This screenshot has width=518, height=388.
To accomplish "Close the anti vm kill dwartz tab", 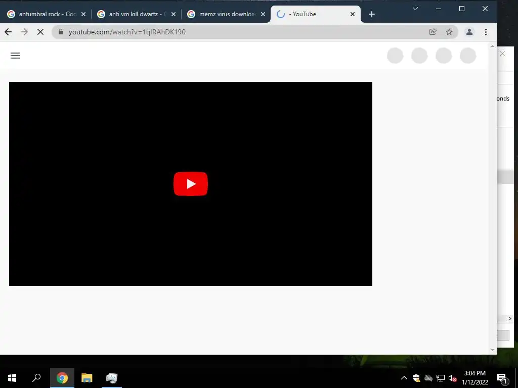I will 174,14.
